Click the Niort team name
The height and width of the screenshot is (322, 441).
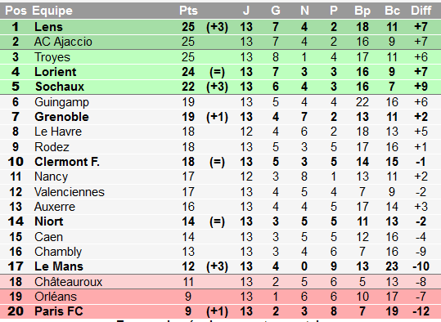(48, 221)
